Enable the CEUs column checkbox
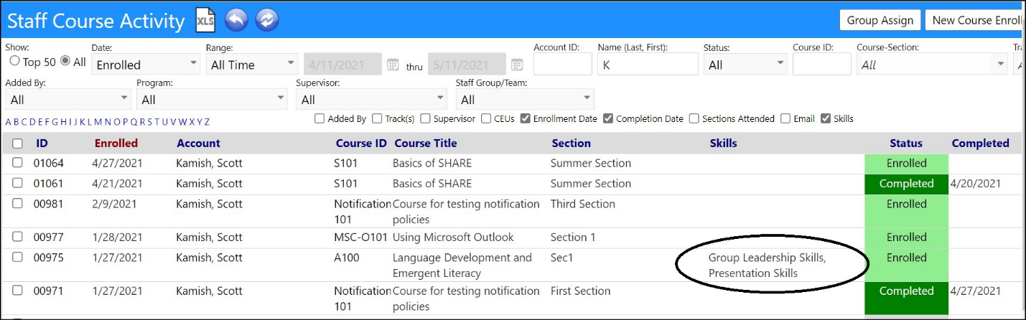1026x320 pixels. (487, 119)
